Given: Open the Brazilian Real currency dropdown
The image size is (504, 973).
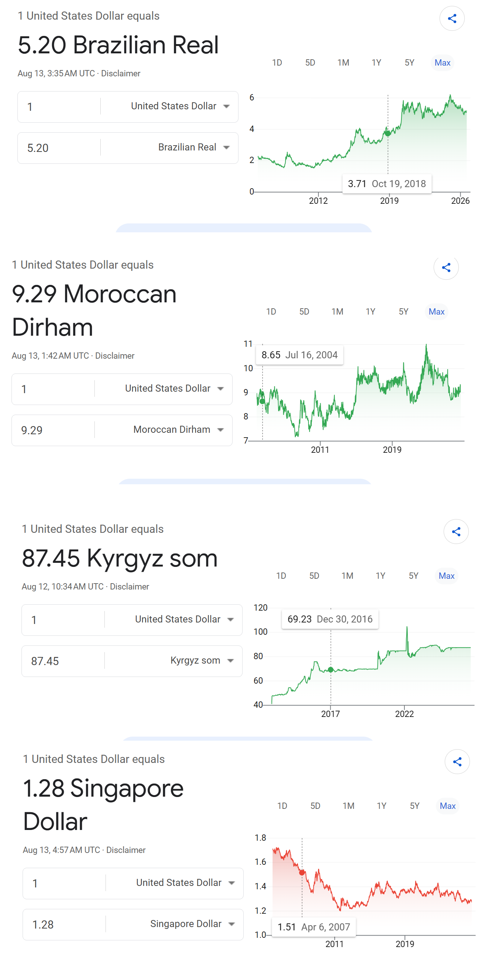Looking at the screenshot, I should pos(193,147).
